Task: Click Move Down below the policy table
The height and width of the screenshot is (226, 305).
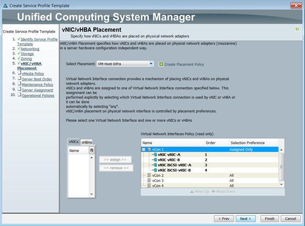Action: 224,192
